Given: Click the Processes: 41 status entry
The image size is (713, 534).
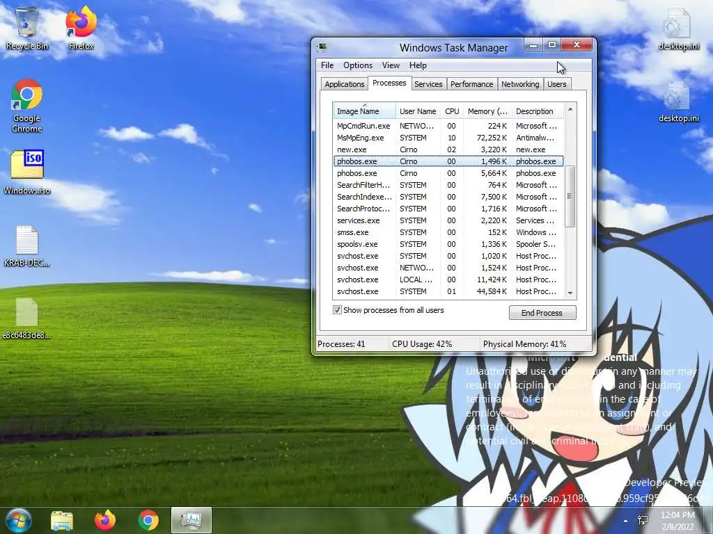Looking at the screenshot, I should tap(352, 344).
